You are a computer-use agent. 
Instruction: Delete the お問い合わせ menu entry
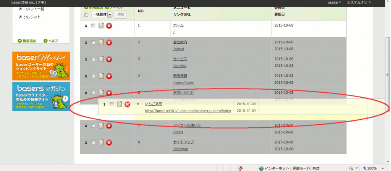point(109,93)
